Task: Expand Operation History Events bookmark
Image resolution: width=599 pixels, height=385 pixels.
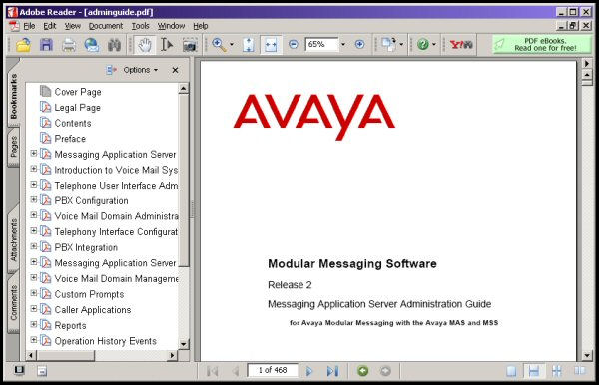Action: (x=34, y=340)
